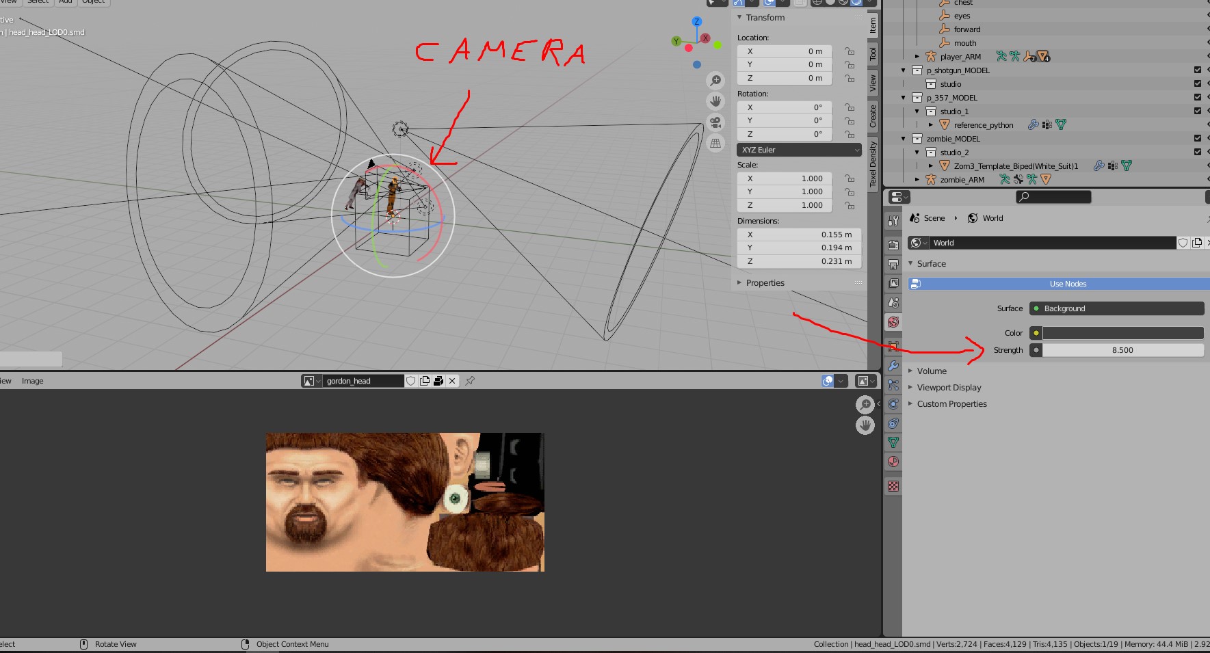Lock the Scale Z transform value

click(x=850, y=205)
